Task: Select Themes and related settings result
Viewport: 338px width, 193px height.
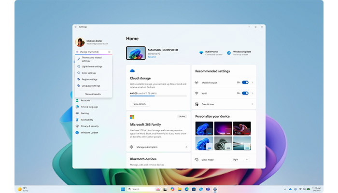Action: (x=94, y=59)
